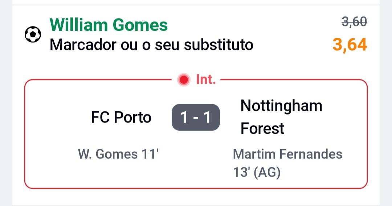Click the 13' (AG) own goal note
This screenshot has height=206, width=392.
[x=257, y=173]
